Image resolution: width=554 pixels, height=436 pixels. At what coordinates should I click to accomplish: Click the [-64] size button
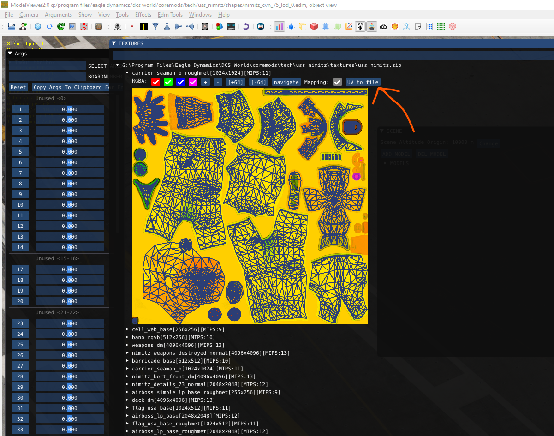coord(259,82)
